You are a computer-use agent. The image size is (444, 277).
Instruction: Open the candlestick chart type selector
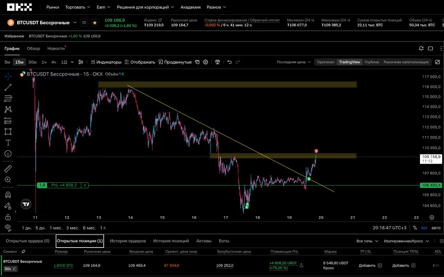point(81,62)
